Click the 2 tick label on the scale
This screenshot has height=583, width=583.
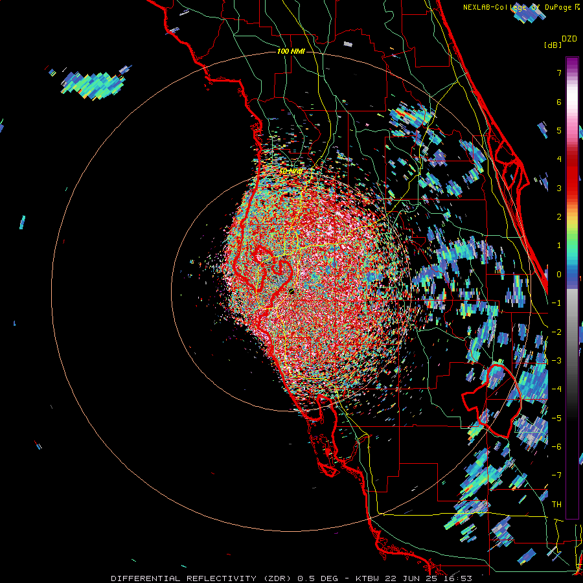point(559,217)
